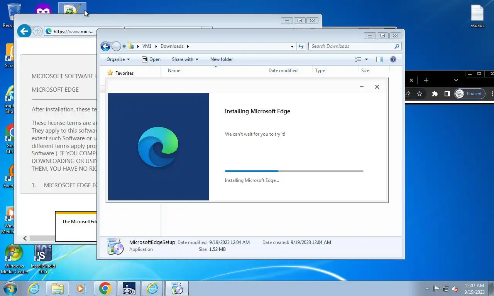The height and width of the screenshot is (296, 494).
Task: Open recent locations dropdown beside Explorer nav arrows
Action: click(x=124, y=46)
